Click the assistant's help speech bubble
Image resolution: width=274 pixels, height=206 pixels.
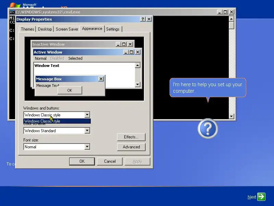(x=208, y=88)
